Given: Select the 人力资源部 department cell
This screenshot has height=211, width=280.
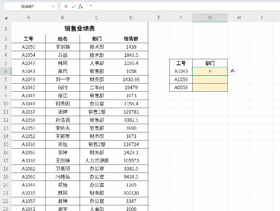Looking at the screenshot, I should click(x=97, y=161).
